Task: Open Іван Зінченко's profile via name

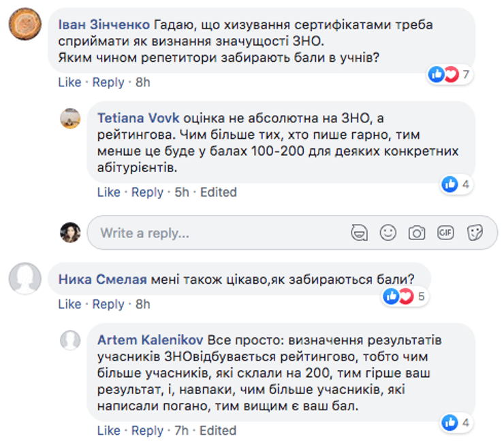Action: [104, 25]
